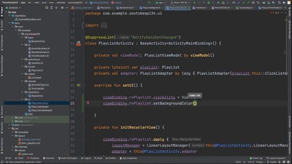Screen dimensions: 292x164
Task: Hide the Project panel with minus icon
Action: click(67, 8)
